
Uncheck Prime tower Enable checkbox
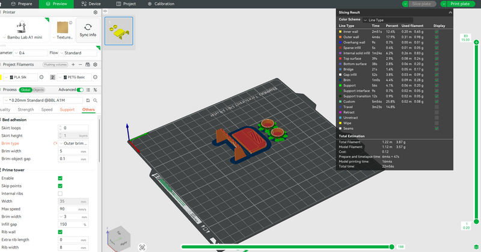tap(60, 179)
